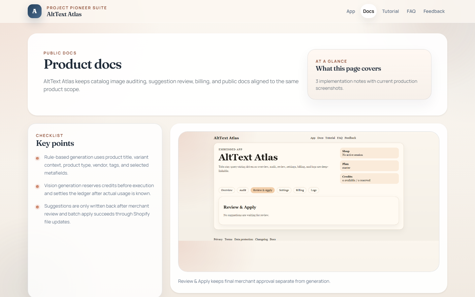
Task: Click the "AT A GLANCE" label
Action: [331, 61]
